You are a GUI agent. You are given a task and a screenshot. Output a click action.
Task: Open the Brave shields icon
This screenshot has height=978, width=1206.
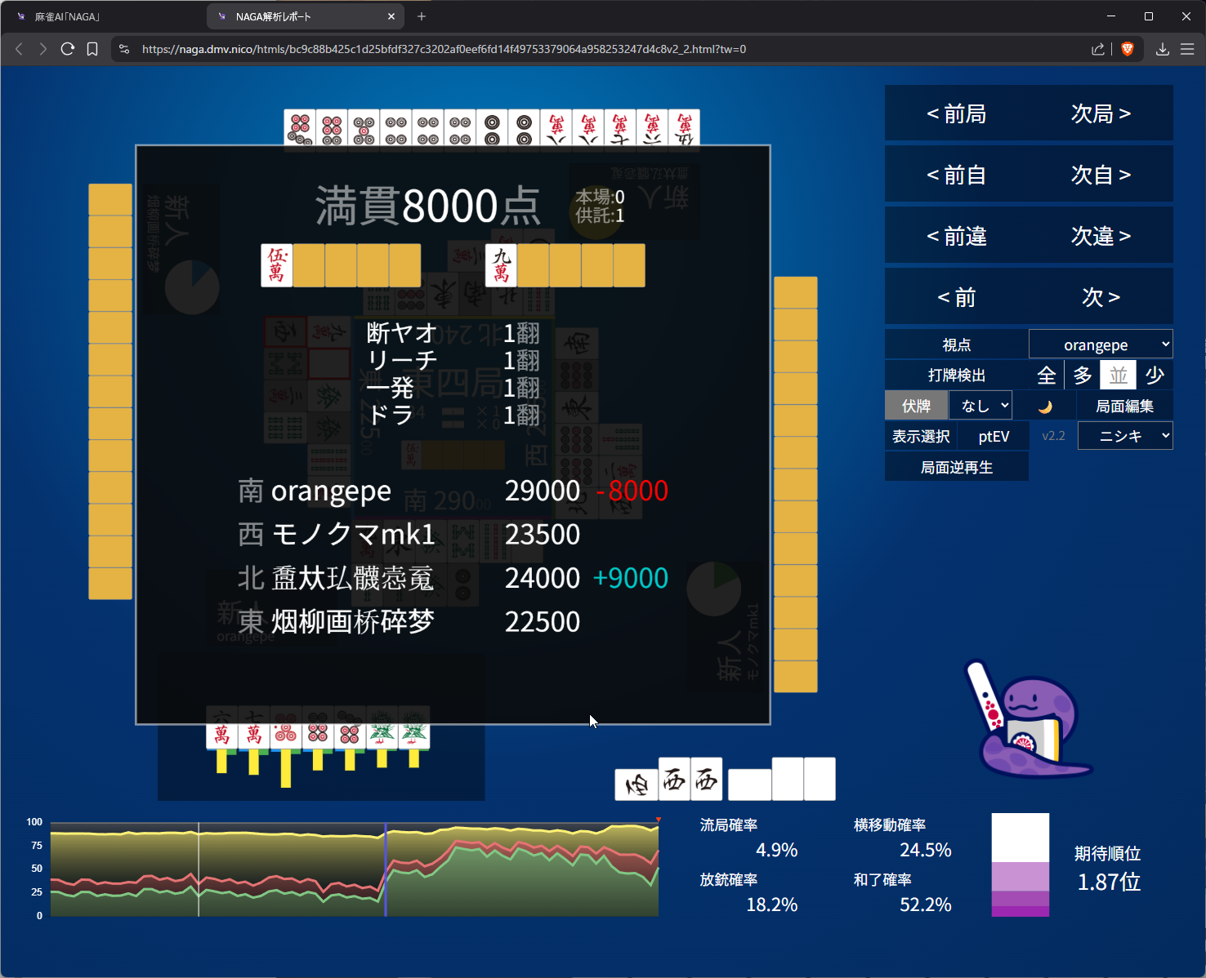(x=1128, y=49)
